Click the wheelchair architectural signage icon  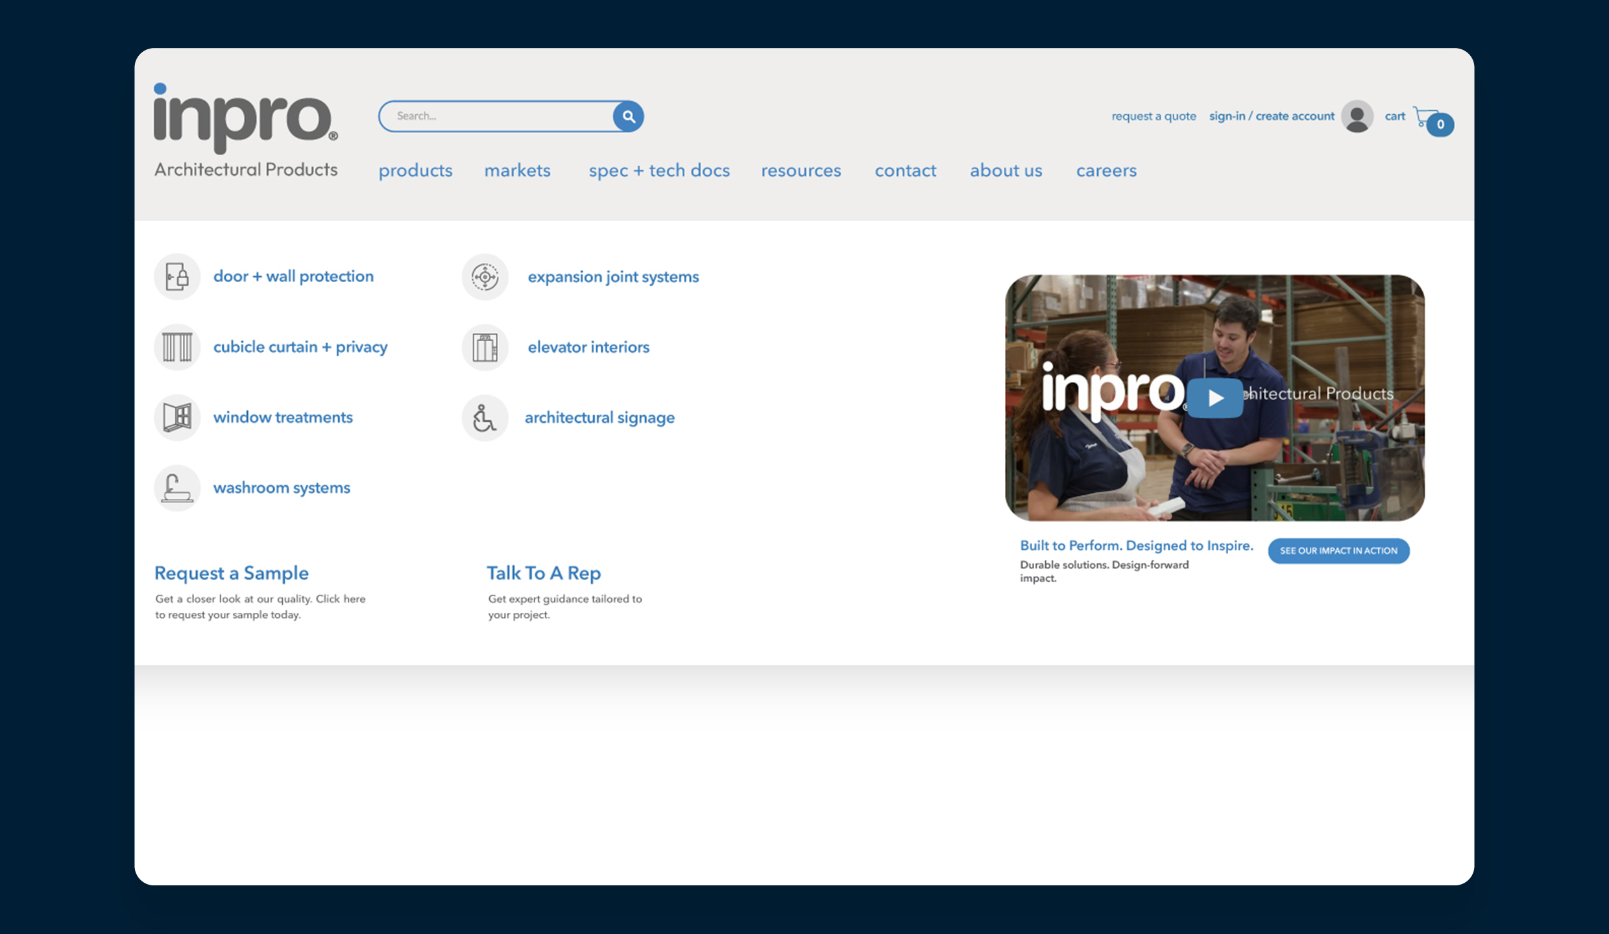click(x=485, y=418)
